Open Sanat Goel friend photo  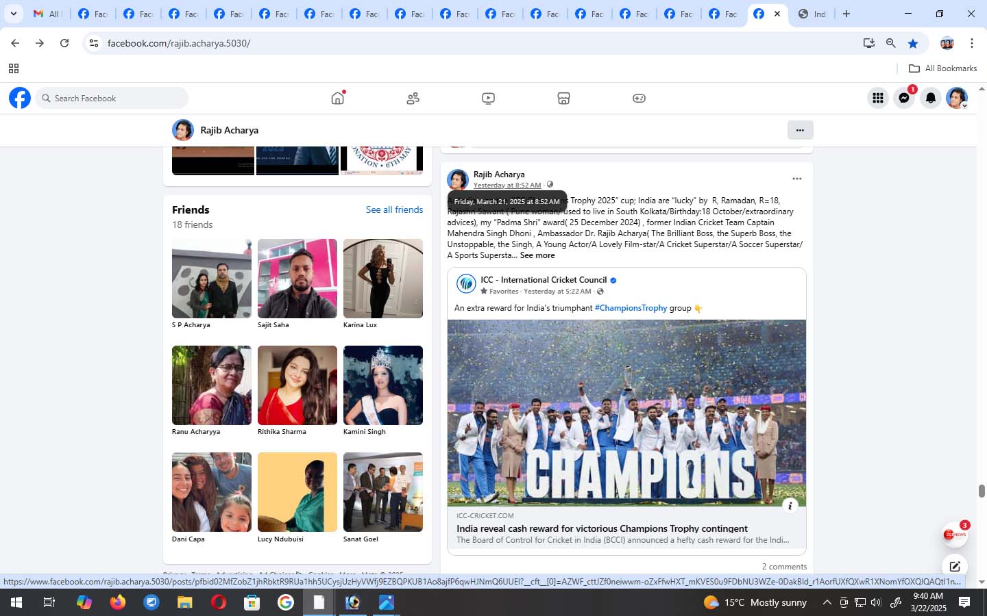coord(383,492)
